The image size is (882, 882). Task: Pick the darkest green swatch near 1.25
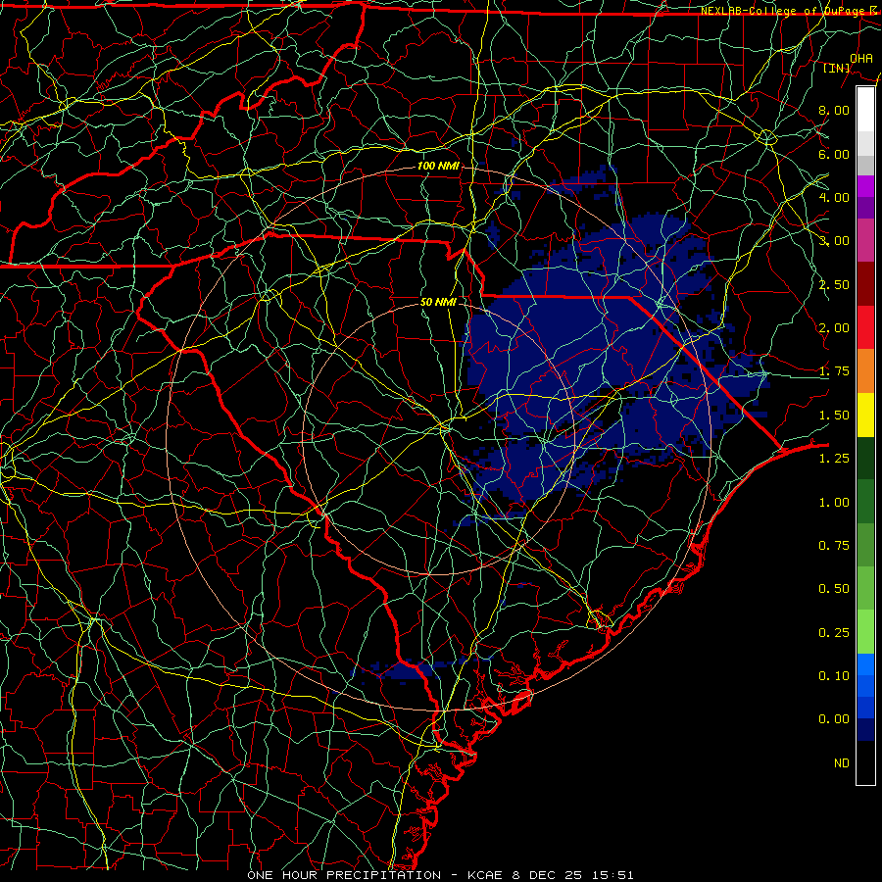pos(865,459)
